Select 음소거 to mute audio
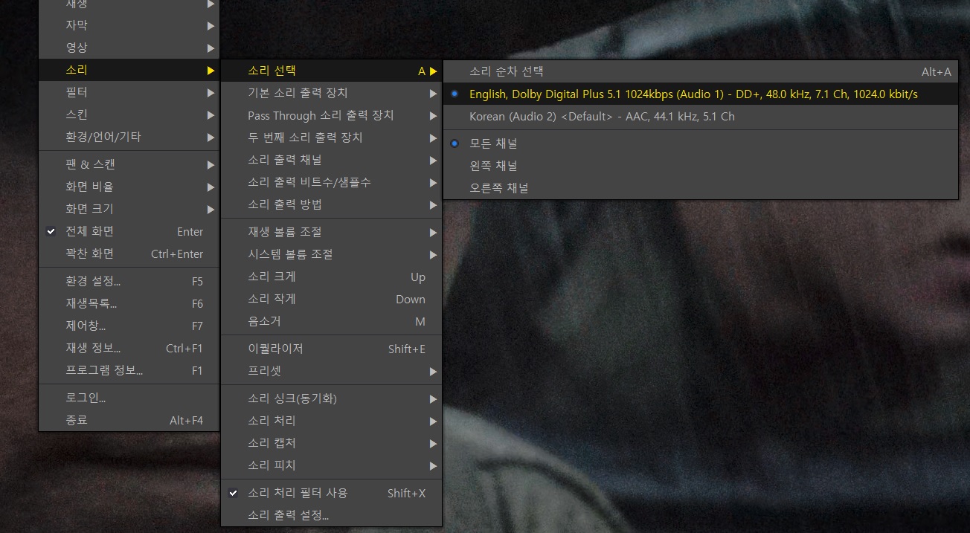 tap(264, 321)
